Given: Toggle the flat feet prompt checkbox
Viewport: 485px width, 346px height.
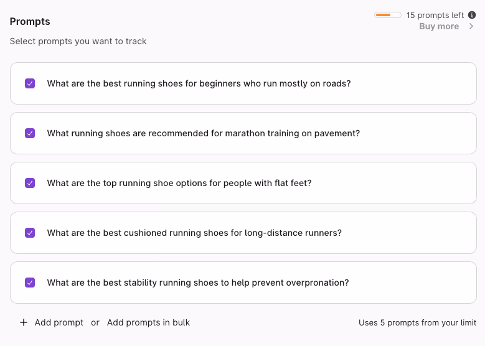Looking at the screenshot, I should click(30, 183).
